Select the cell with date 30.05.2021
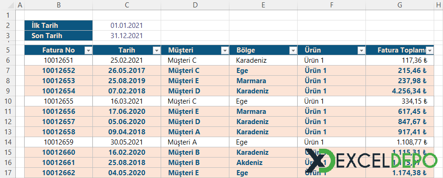The image size is (443, 178). (x=127, y=142)
